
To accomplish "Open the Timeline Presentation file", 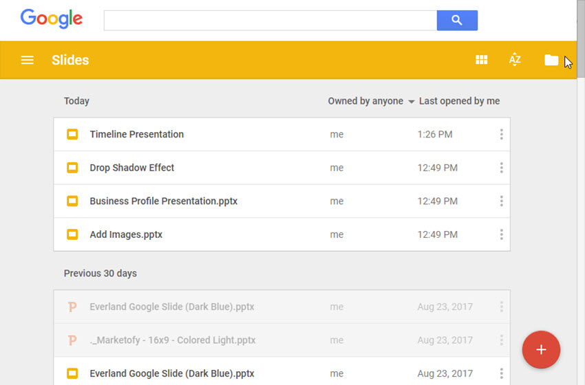I will click(x=136, y=135).
